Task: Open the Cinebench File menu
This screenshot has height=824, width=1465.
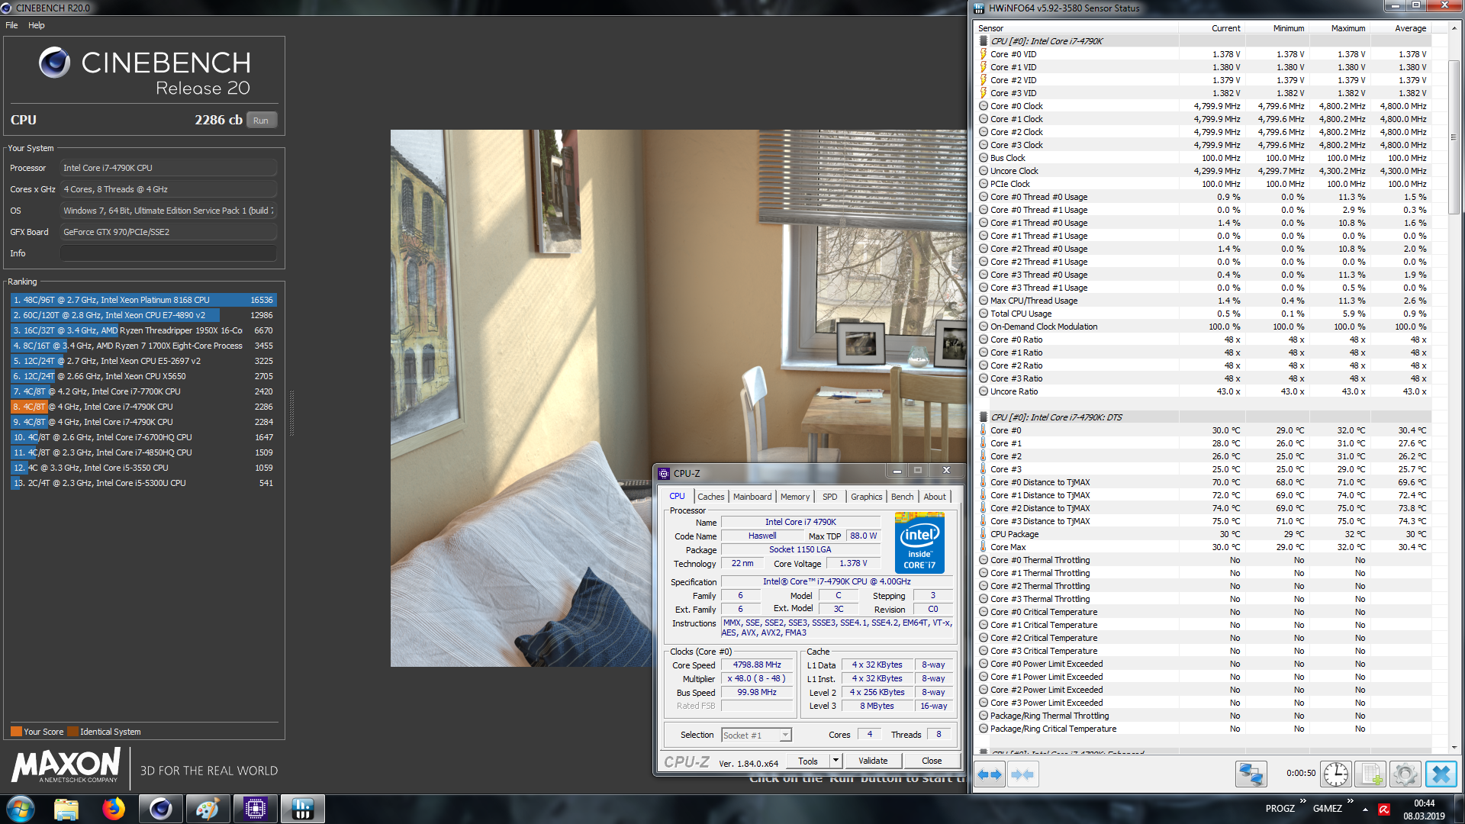Action: tap(11, 25)
